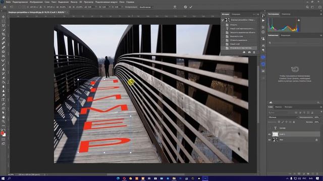Toggle lock image pixels brush icon
323x181 pixels.
pos(283,122)
